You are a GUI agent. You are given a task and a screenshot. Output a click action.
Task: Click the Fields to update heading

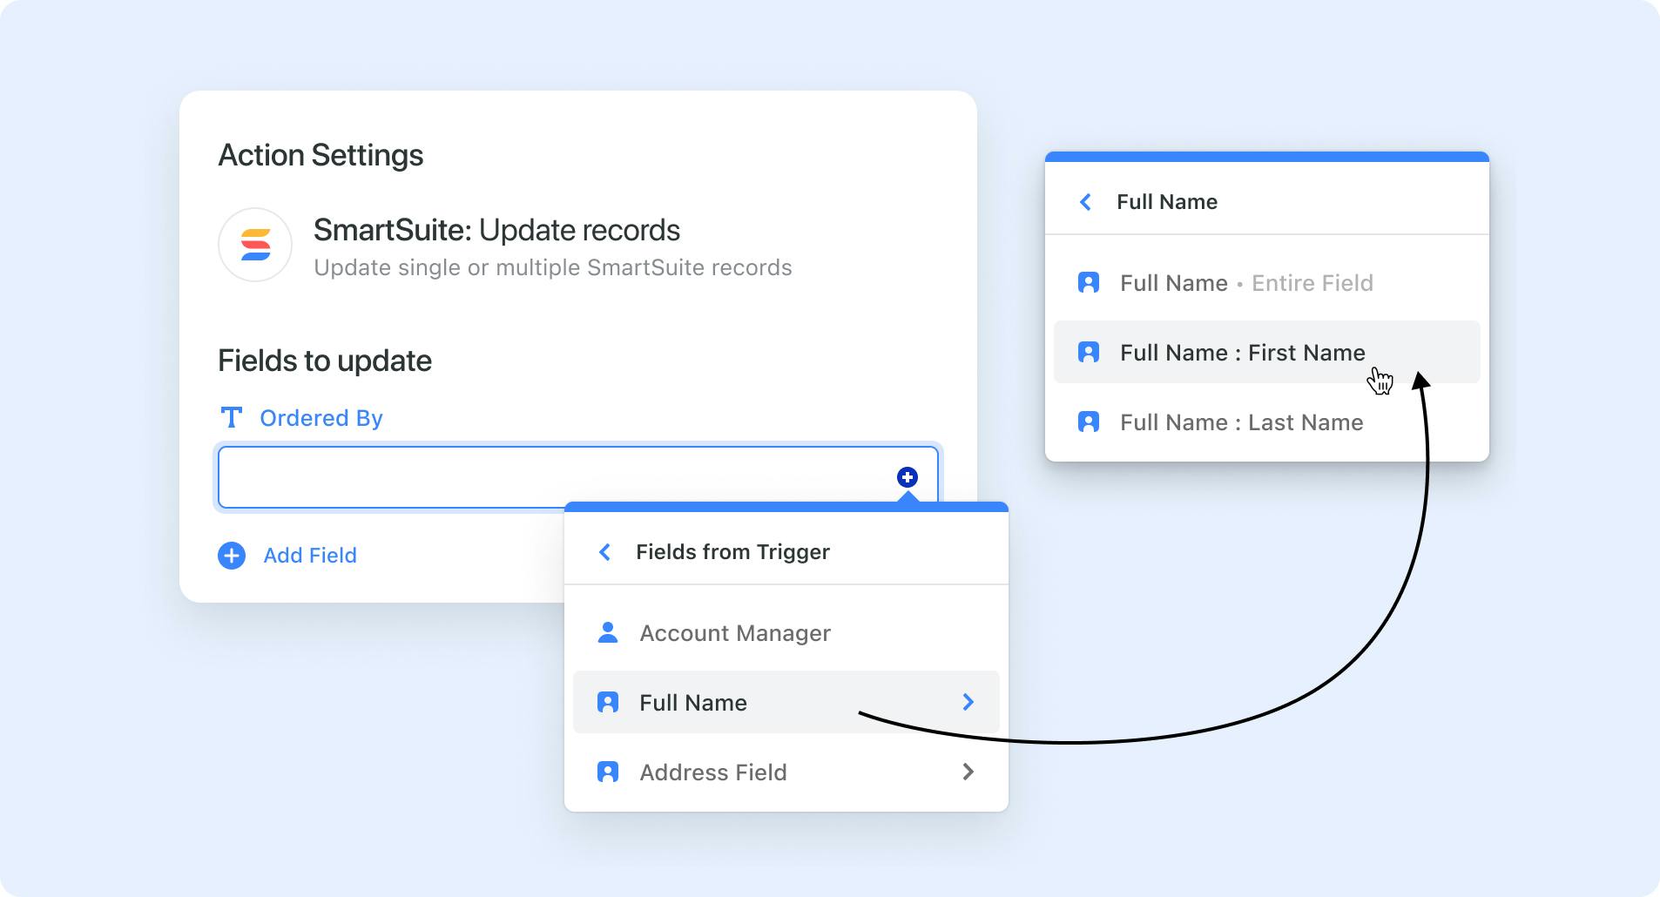[x=325, y=361]
